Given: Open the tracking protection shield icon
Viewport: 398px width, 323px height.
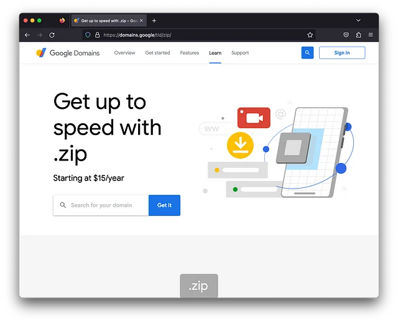Looking at the screenshot, I should tap(88, 35).
